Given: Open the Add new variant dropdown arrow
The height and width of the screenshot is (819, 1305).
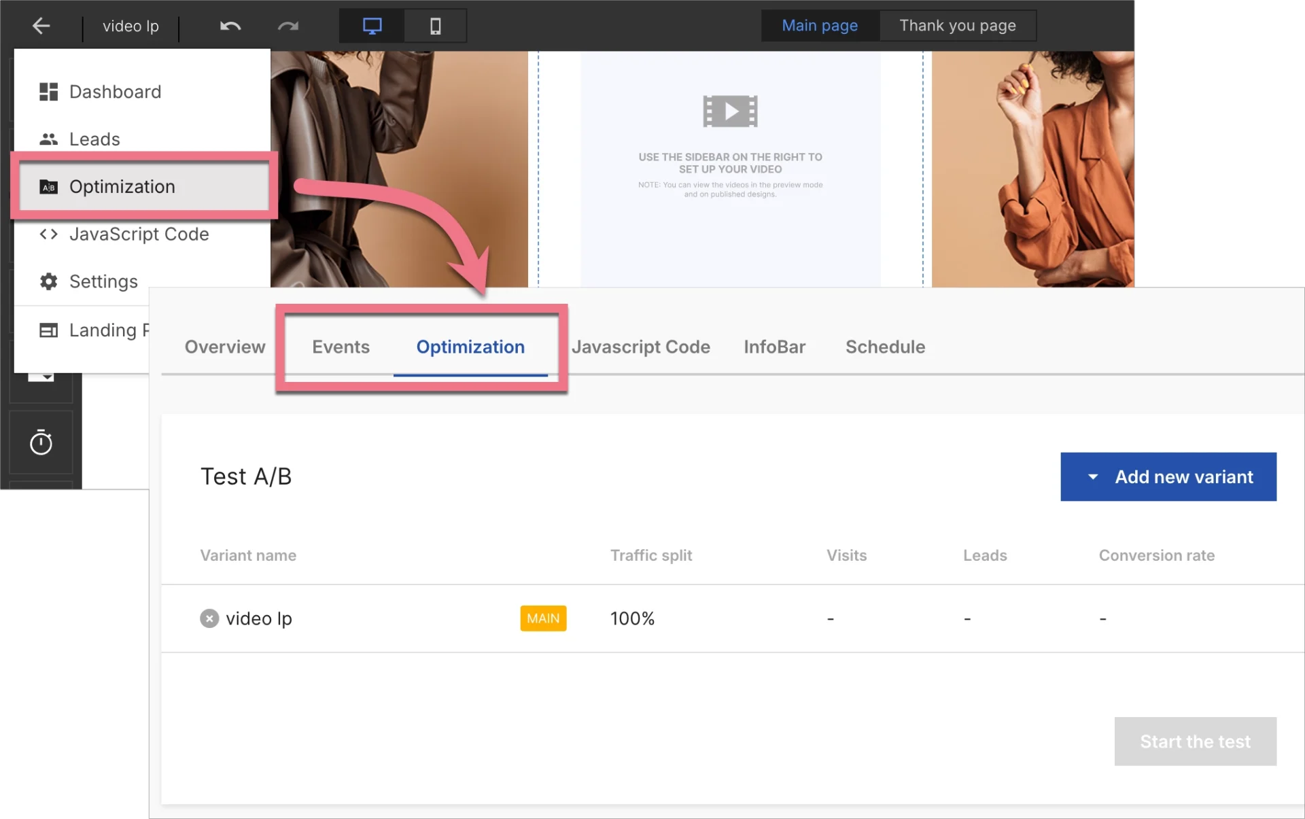Looking at the screenshot, I should tap(1092, 476).
